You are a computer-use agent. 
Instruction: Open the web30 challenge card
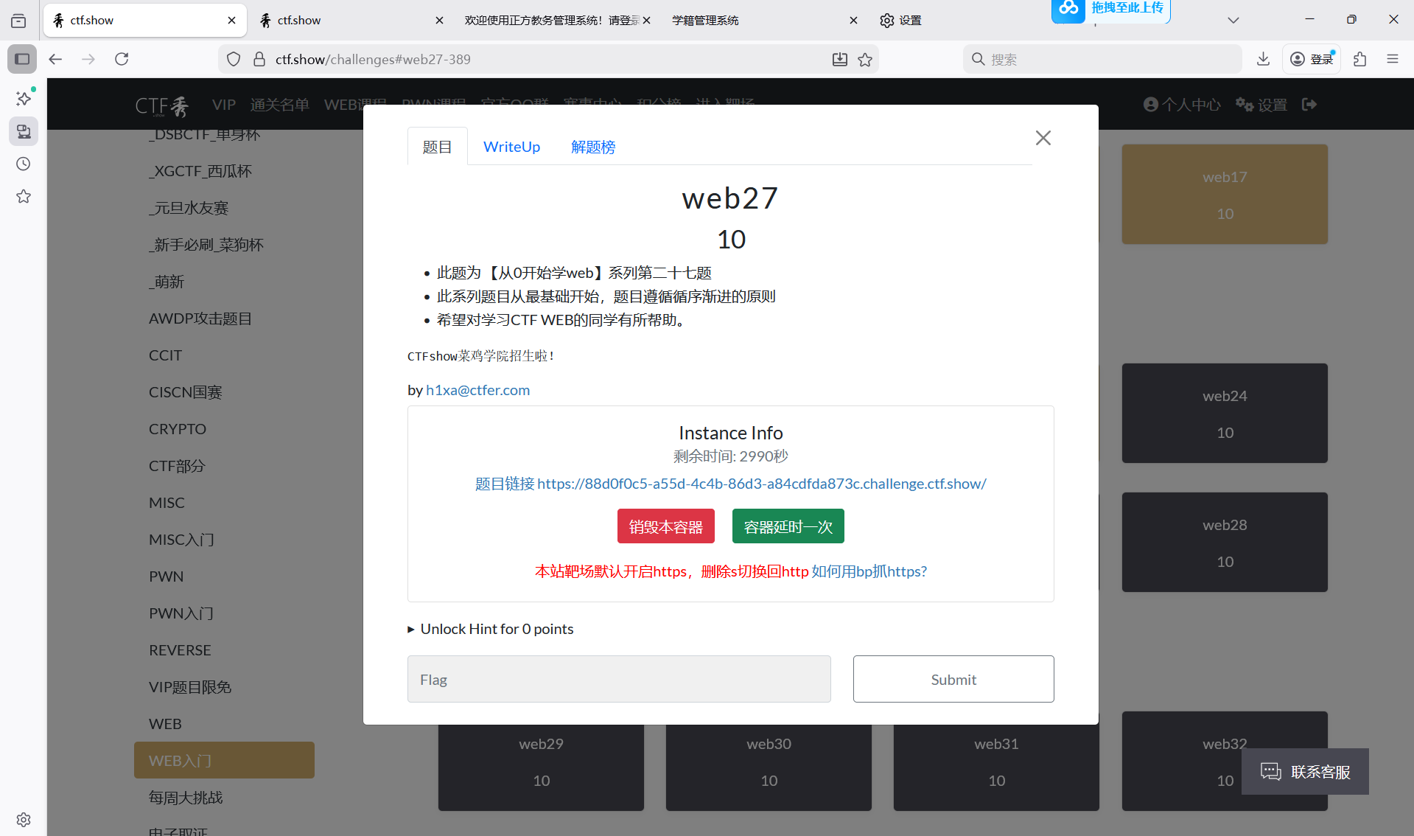point(769,767)
